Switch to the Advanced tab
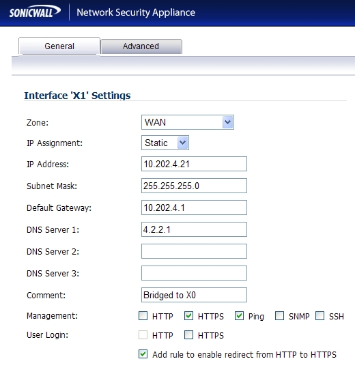This screenshot has height=372, width=355. point(141,46)
